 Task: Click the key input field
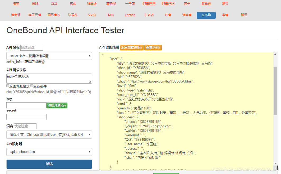26,105
